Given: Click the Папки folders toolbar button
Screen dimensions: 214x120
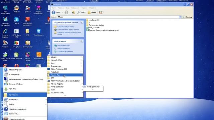Looking at the screenshot, I should click(x=92, y=12).
